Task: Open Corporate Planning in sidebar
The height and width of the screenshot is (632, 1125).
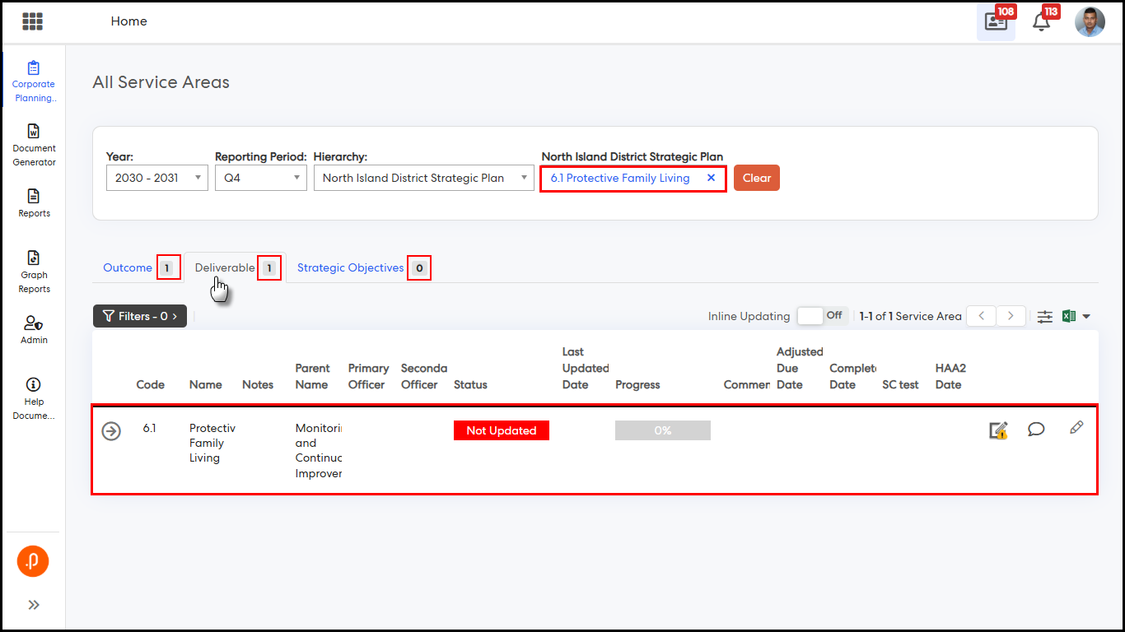Action: 34,81
